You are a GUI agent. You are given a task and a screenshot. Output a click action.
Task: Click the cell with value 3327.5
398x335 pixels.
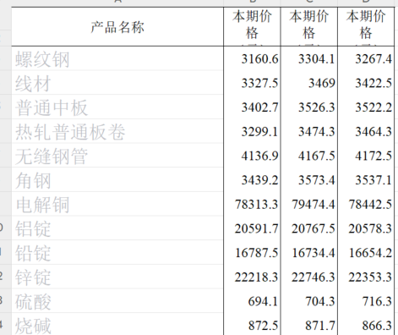[x=252, y=83]
